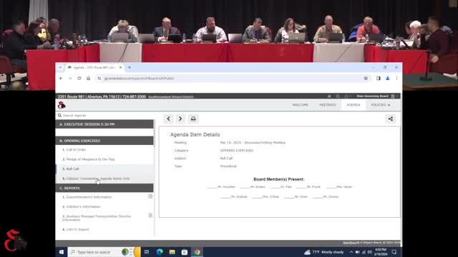Viewport: 458px width, 257px height.
Task: Select the Agenda tab
Action: 354,105
